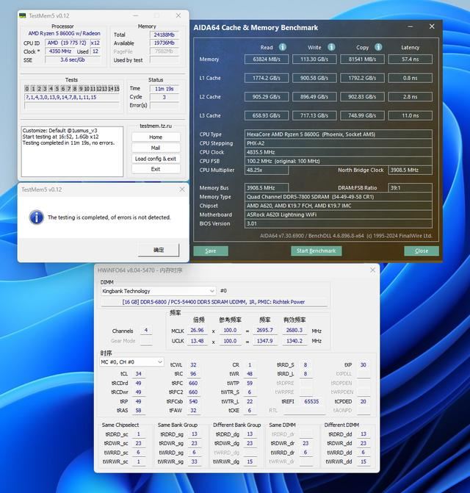The width and height of the screenshot is (470, 493).
Task: Open the Home link in TestMem5
Action: (156, 137)
